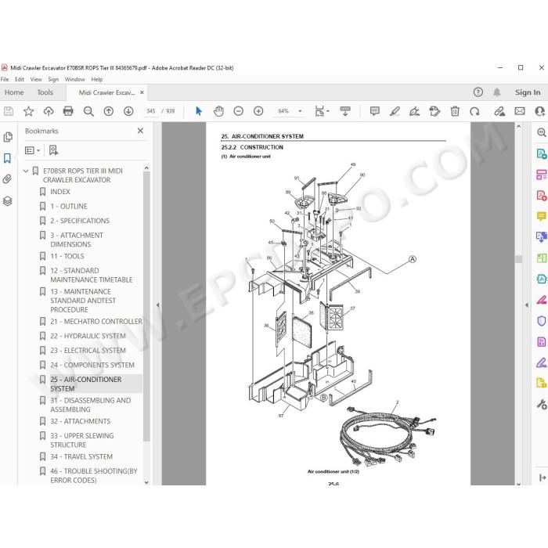
Task: Switch to the Tools tab
Action: point(45,92)
